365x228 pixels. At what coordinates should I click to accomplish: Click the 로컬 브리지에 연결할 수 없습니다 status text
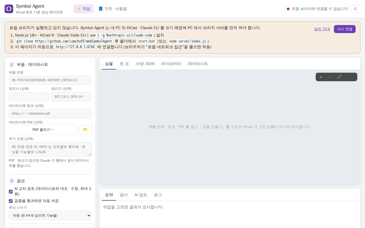click(320, 9)
